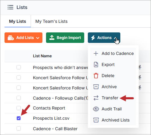The image size is (151, 135).
Task: Choose Transfer from the Actions menu
Action: pyautogui.click(x=110, y=98)
